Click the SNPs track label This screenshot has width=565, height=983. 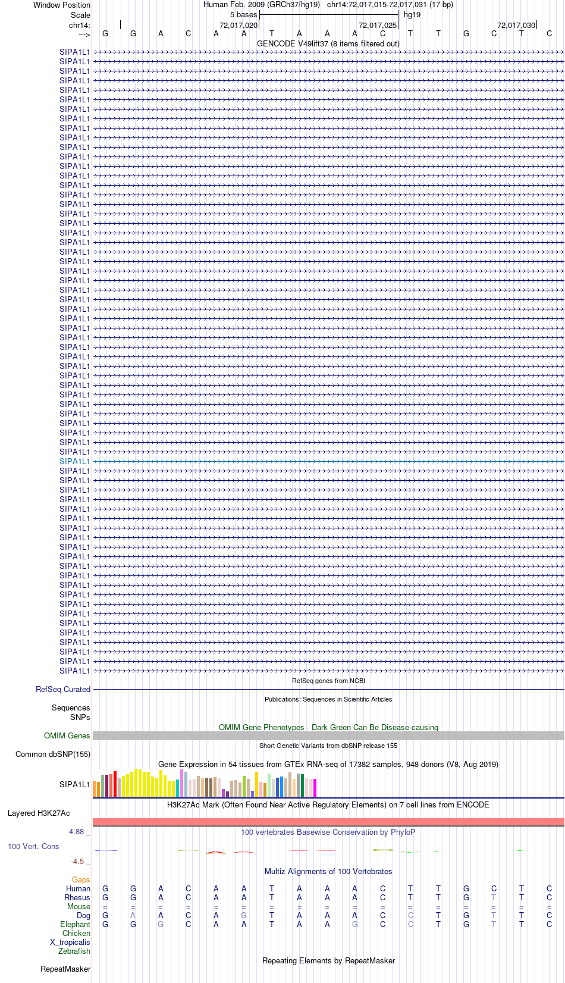coord(80,717)
